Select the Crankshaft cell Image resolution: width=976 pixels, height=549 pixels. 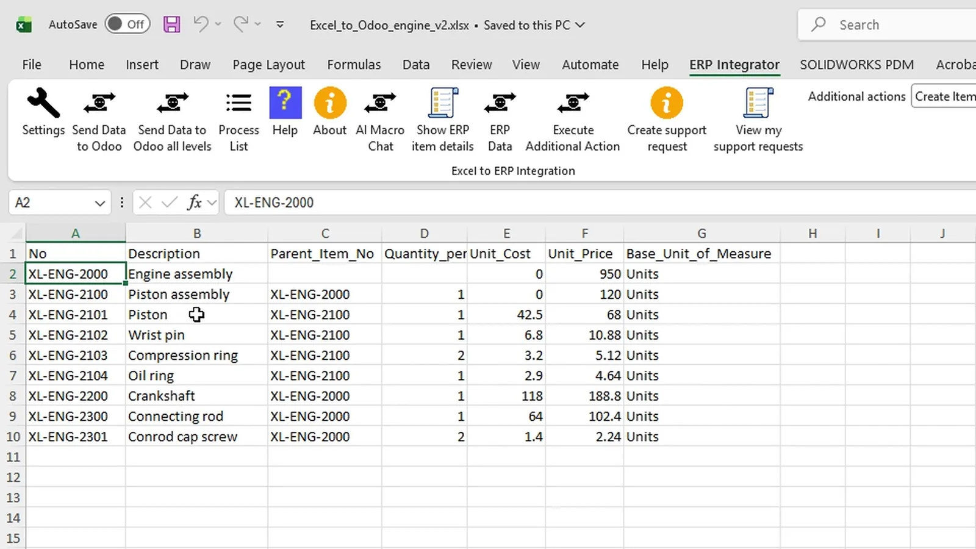click(x=196, y=396)
